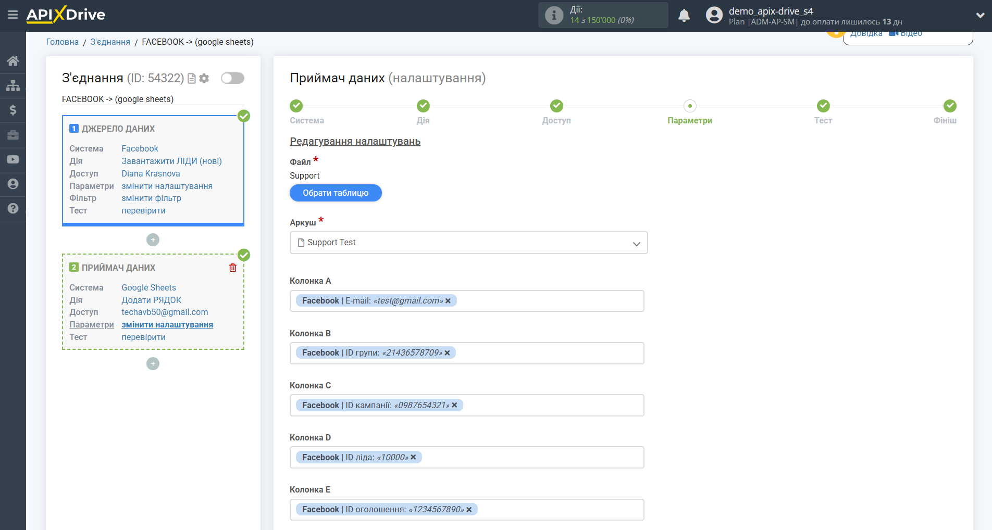Viewport: 992px width, 530px height.
Task: Click the notifications bell icon
Action: tap(684, 16)
